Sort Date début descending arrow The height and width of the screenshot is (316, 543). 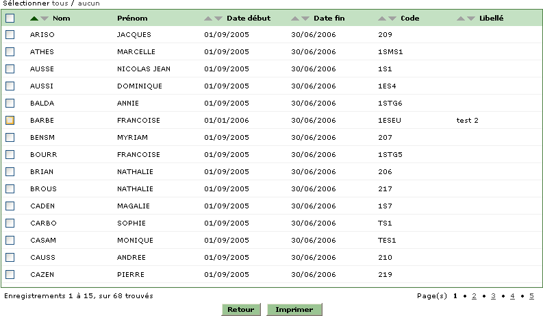click(218, 19)
